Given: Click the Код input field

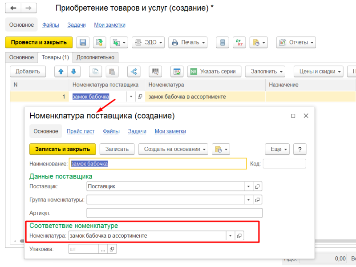Looking at the screenshot, I should click(284, 164).
